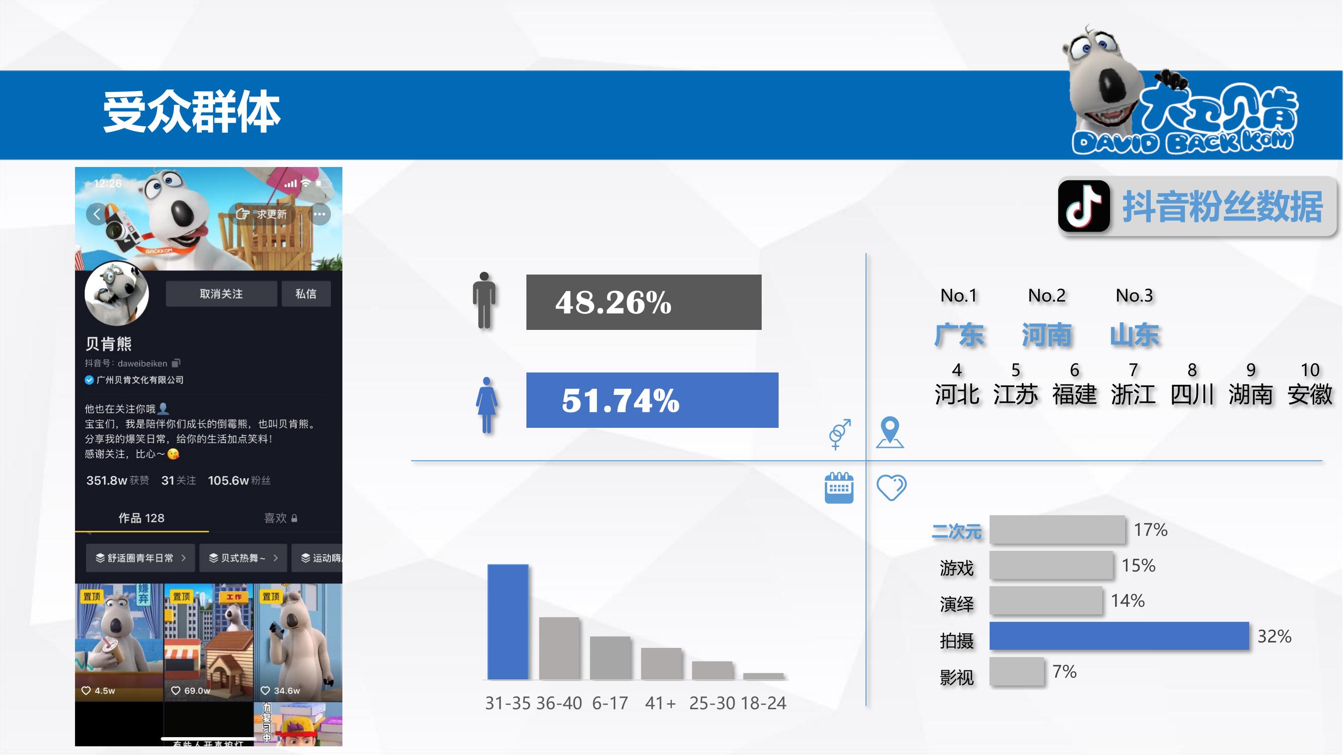
Task: Click the 广东 No.1 province label
Action: pos(959,335)
